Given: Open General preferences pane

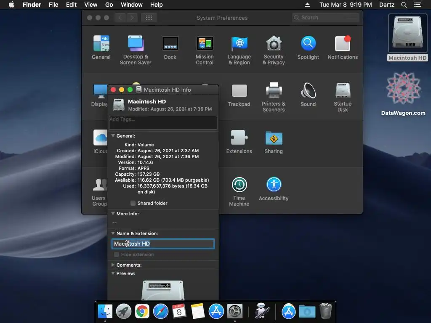Looking at the screenshot, I should [x=101, y=47].
